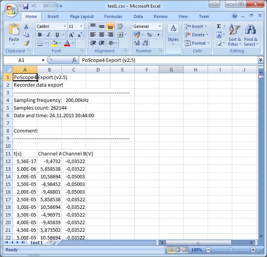
Task: Toggle Bold formatting
Action: click(40, 35)
